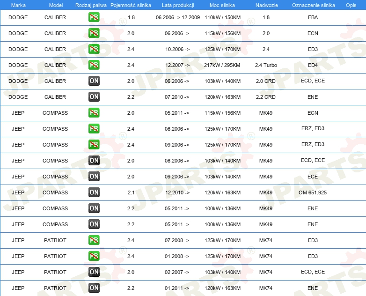
Task: Click the Opis column header
Action: click(351, 5)
